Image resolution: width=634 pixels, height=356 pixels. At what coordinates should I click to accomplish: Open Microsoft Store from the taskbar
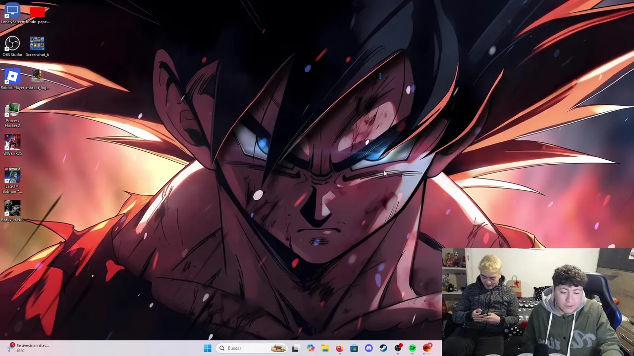pos(354,348)
